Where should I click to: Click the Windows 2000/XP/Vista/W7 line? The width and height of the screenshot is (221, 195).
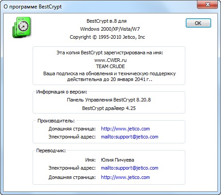(x=110, y=29)
